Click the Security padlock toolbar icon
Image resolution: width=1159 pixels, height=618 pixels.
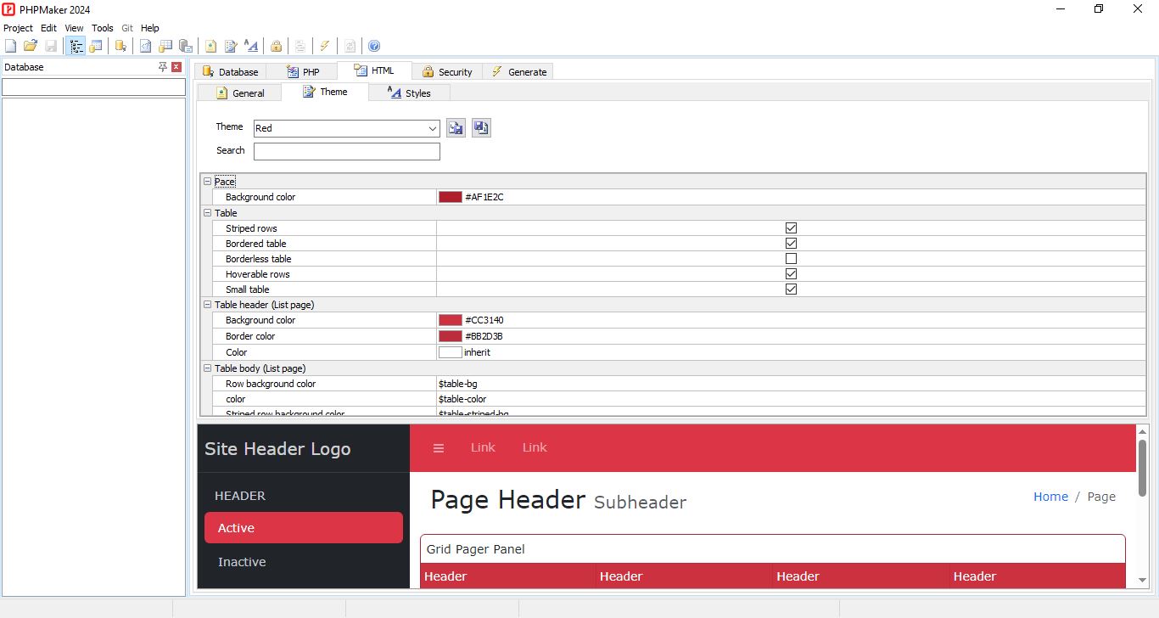(x=276, y=46)
